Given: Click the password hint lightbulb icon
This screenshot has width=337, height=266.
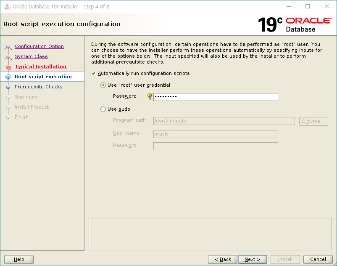Looking at the screenshot, I should pos(149,96).
